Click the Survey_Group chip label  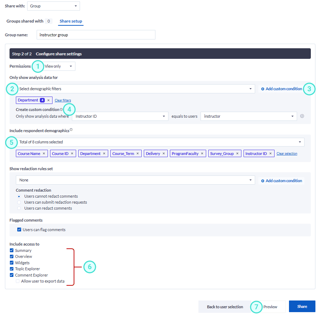point(222,153)
